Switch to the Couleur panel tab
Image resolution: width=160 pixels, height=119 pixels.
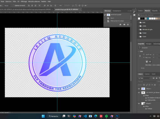140,11
